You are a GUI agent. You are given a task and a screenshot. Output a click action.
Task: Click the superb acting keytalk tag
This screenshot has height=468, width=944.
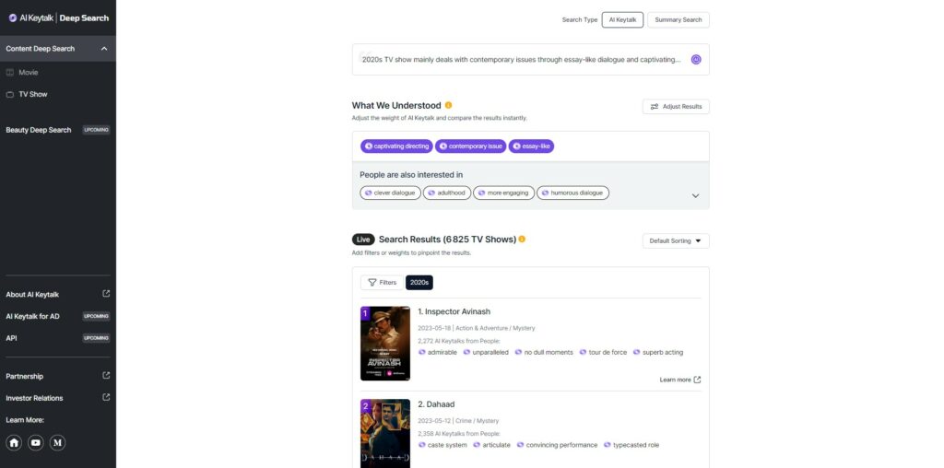tap(658, 353)
